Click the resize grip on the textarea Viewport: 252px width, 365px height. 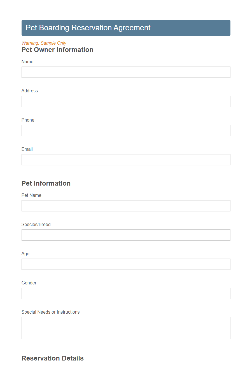click(x=229, y=338)
